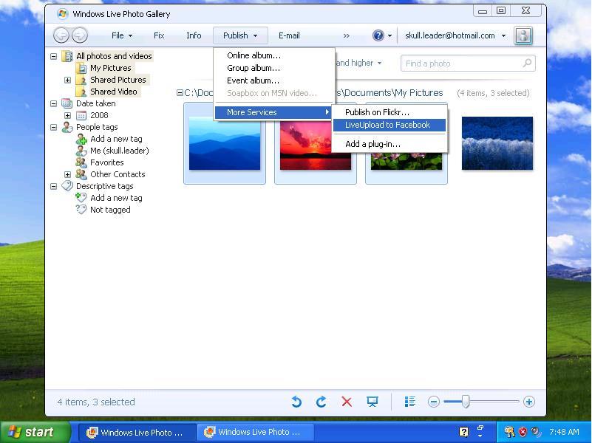
Task: Start a slideshow of the photos
Action: click(372, 402)
